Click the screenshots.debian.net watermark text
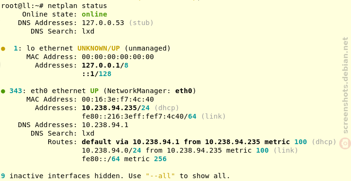The height and width of the screenshot is (181, 351). tap(345, 86)
